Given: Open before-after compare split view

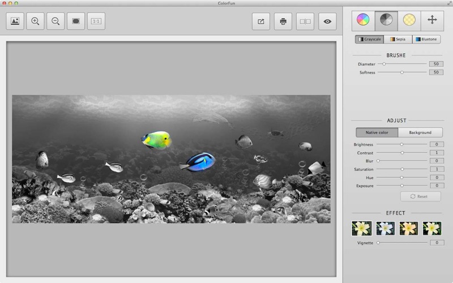Looking at the screenshot, I should (x=305, y=22).
